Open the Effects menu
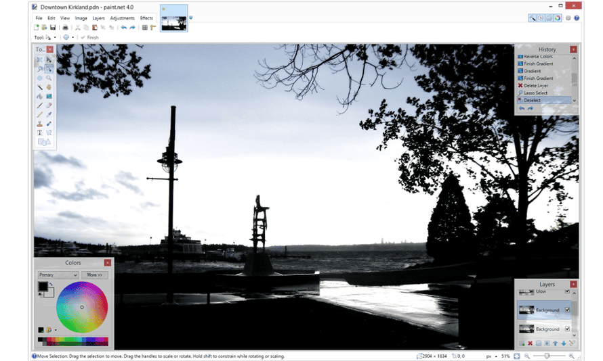 tap(146, 18)
